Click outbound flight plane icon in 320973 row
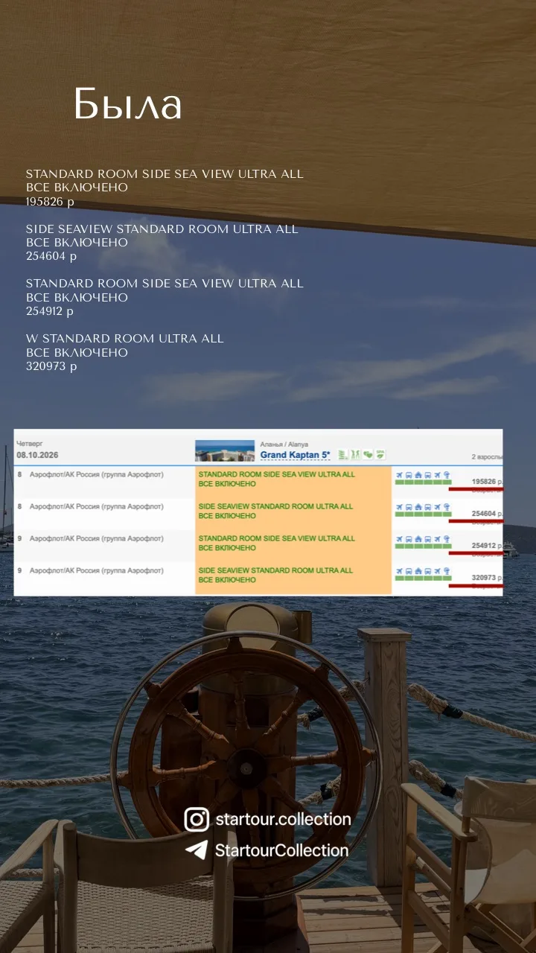Screen dimensions: 536x953 click(399, 571)
